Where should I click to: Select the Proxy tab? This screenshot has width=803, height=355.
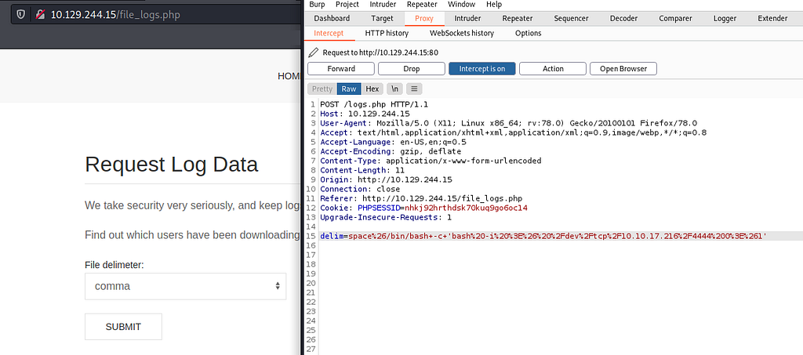[424, 18]
